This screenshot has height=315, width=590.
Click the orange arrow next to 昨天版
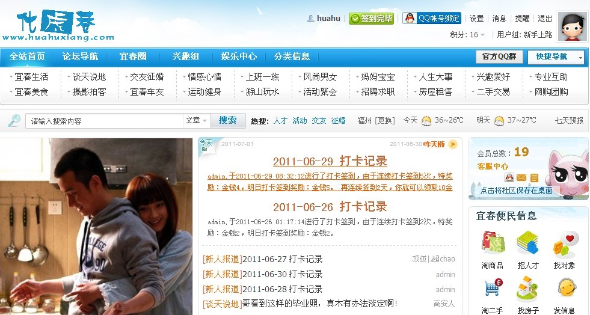[x=453, y=144]
